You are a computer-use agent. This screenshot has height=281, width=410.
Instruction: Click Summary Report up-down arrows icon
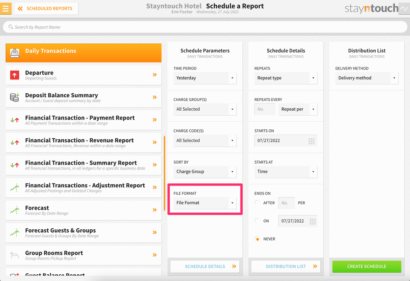[x=15, y=165]
